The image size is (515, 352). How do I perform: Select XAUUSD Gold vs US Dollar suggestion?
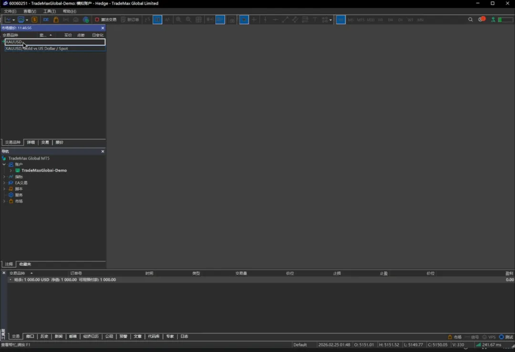(x=37, y=49)
